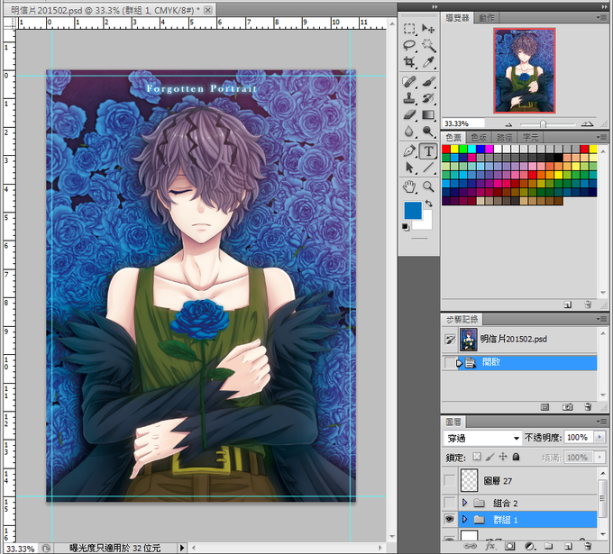The height and width of the screenshot is (554, 613).
Task: Switch to the 導覽器 Navigator tab
Action: click(457, 18)
